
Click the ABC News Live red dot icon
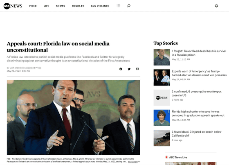point(166,157)
